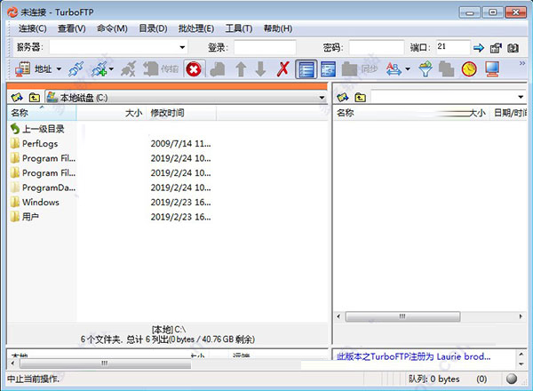533x391 pixels.
Task: Open the 帮助(H) menu
Action: [x=278, y=28]
